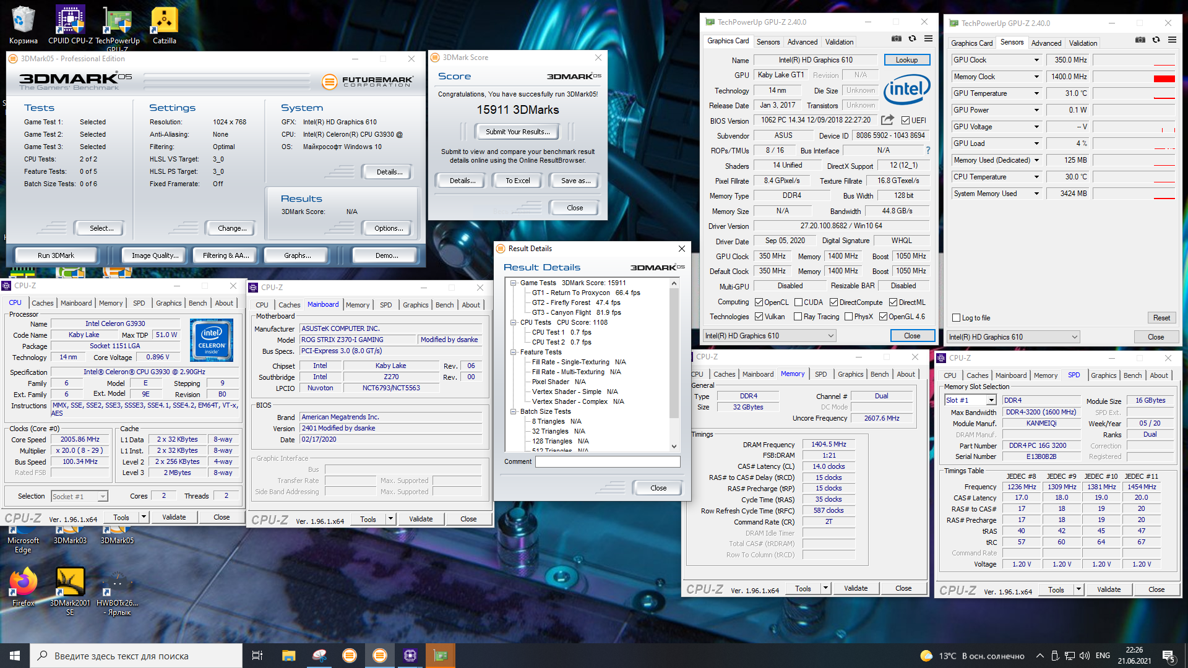The height and width of the screenshot is (668, 1188).
Task: Open Bench tab in CPU-Z Mainboard window
Action: click(x=444, y=305)
